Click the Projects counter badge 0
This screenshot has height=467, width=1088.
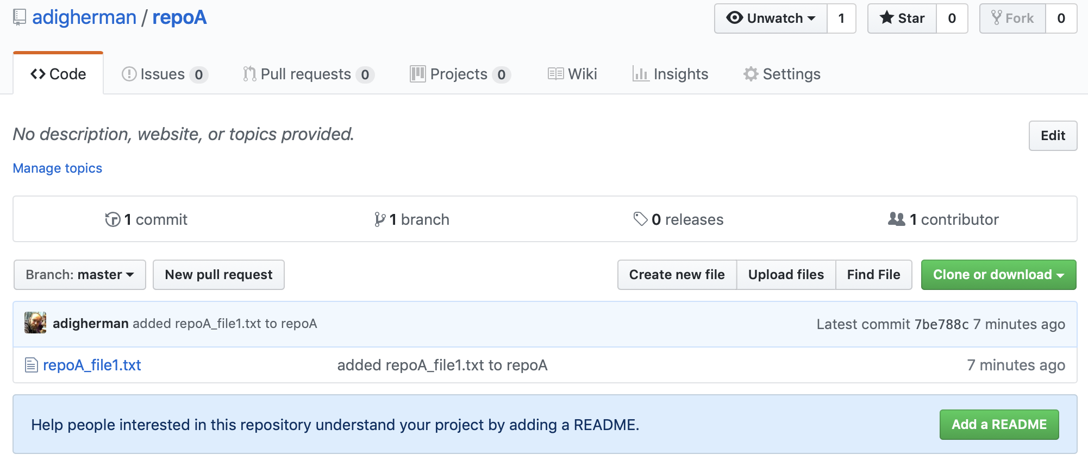coord(502,74)
